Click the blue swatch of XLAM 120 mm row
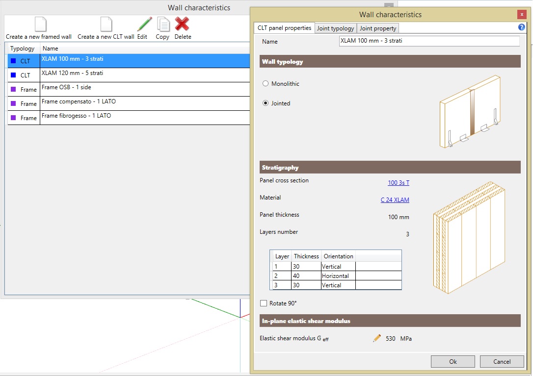This screenshot has height=376, width=533. point(13,75)
